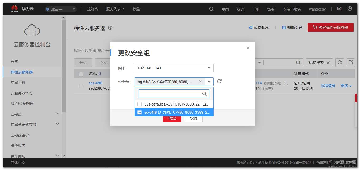
Task: Click the help question mark beside 弹性云服务器
Action: coord(110,28)
